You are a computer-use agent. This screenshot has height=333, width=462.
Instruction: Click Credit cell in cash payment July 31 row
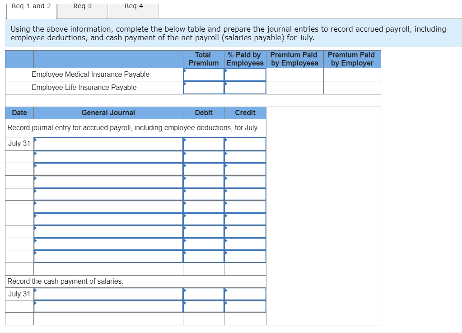click(245, 294)
